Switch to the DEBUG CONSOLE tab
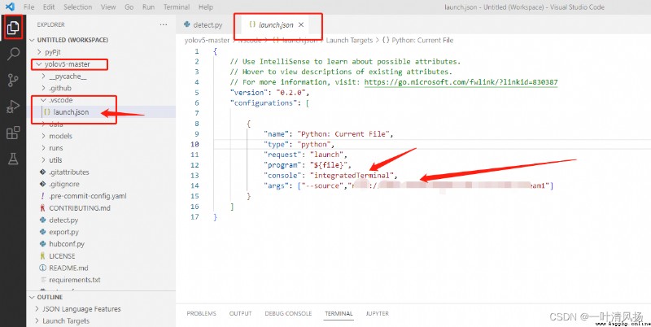 (288, 314)
